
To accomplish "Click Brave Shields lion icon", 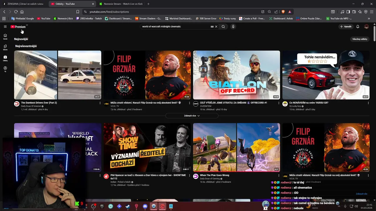I will pos(283,12).
